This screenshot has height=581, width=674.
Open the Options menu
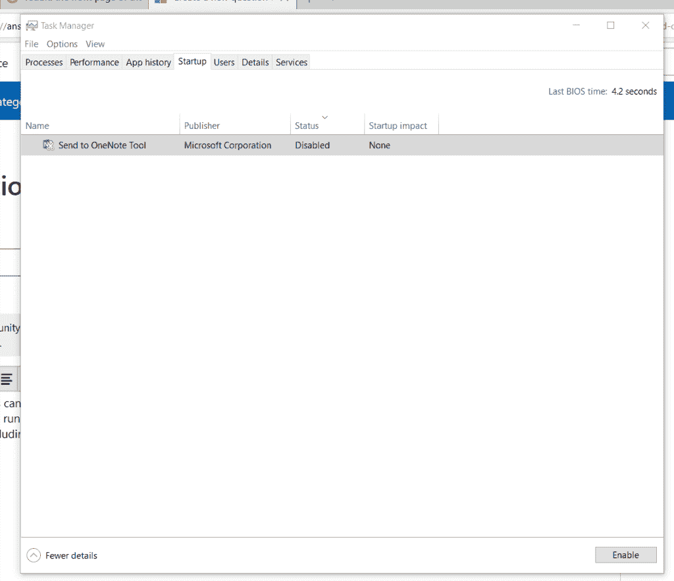pos(62,44)
